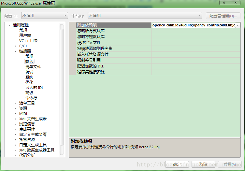Image resolution: width=245 pixels, height=171 pixels.
Task: Select 嵌入的 IDL tree item
Action: pos(34,88)
